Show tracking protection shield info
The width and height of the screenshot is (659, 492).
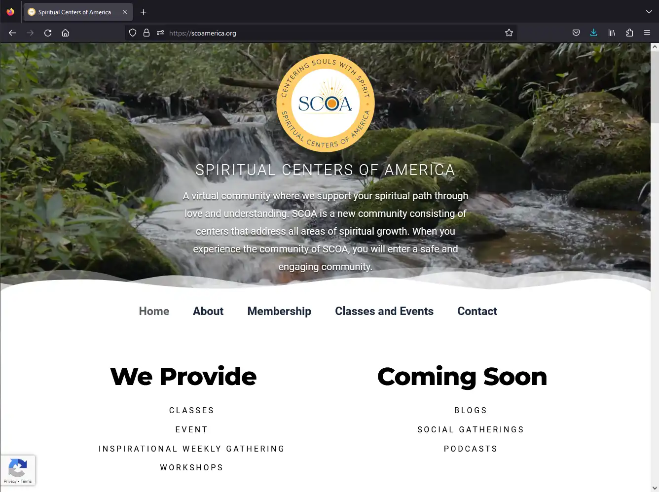tap(133, 33)
